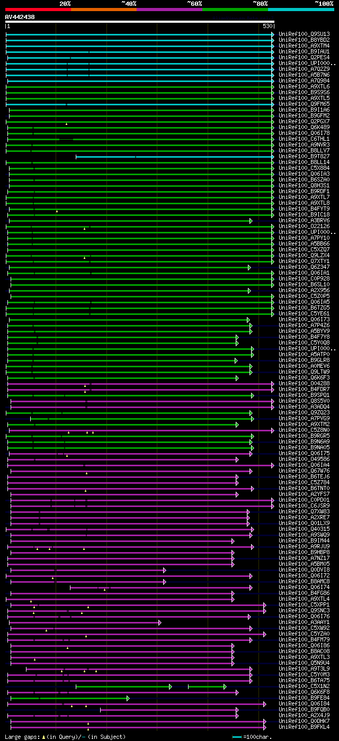Click the purple ~60% identity legend segment
This screenshot has width=339, height=741.
[169, 10]
